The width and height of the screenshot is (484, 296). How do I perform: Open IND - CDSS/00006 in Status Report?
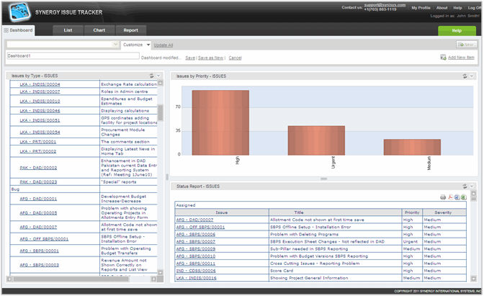[x=196, y=271]
